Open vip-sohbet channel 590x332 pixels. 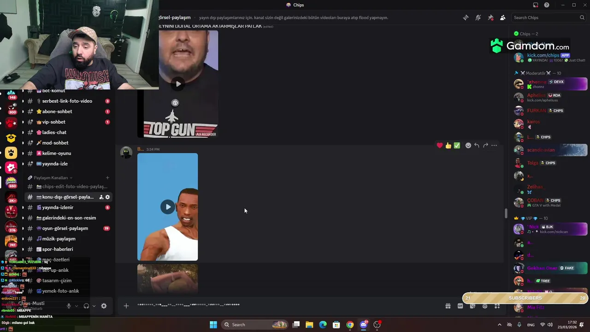pyautogui.click(x=68, y=122)
